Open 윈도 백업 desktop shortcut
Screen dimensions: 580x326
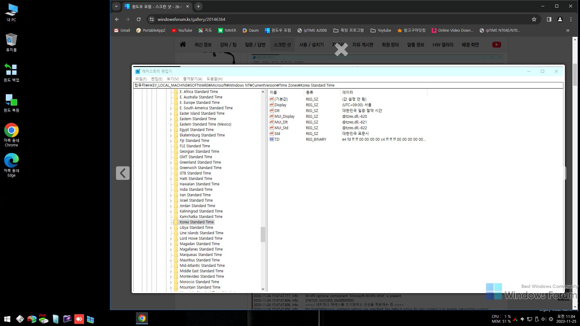tap(11, 73)
